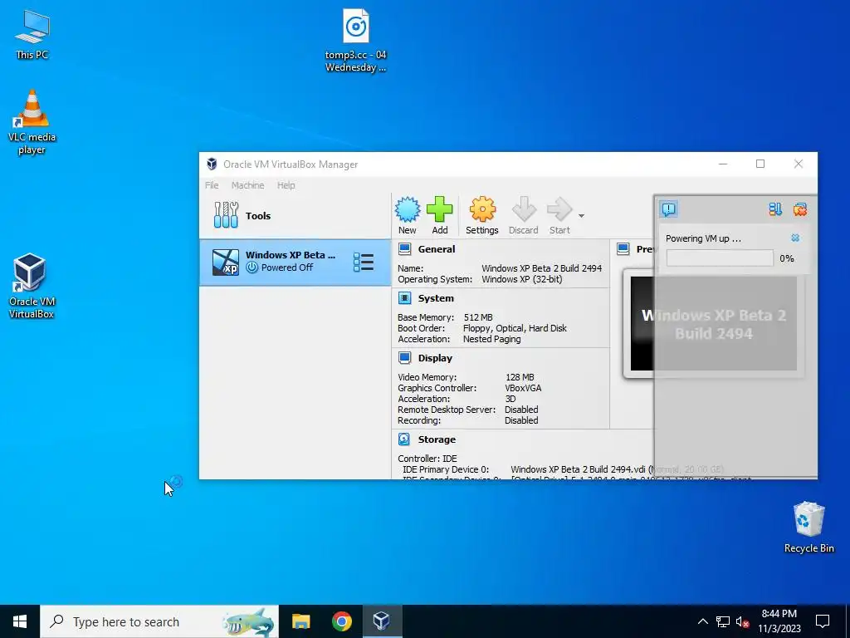Image resolution: width=850 pixels, height=638 pixels.
Task: Click the Remote Desktop Server Disabled value
Action: coord(521,410)
